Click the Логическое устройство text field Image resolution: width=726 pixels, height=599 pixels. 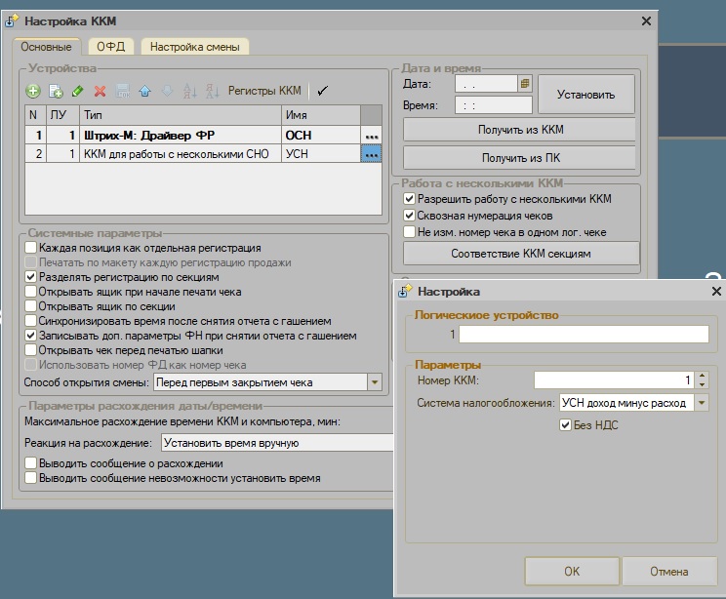click(x=584, y=335)
